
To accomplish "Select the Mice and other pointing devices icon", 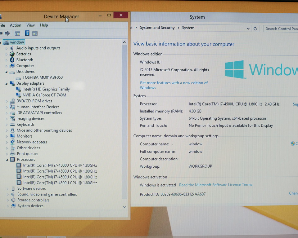I will 12,130.
